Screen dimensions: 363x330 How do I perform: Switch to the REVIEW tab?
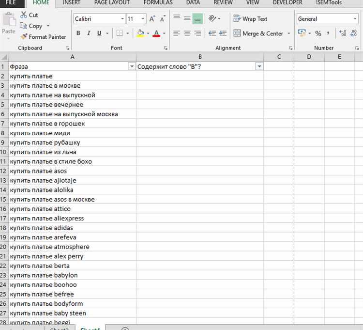pos(223,3)
